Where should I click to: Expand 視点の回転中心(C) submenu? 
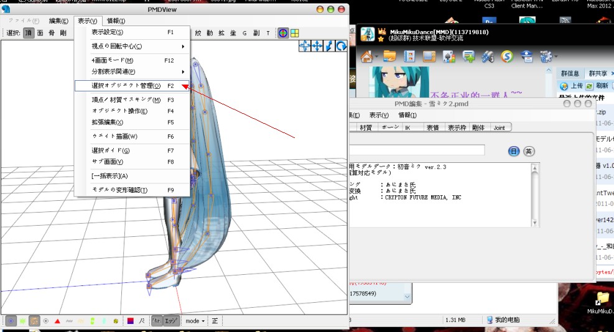click(x=133, y=46)
